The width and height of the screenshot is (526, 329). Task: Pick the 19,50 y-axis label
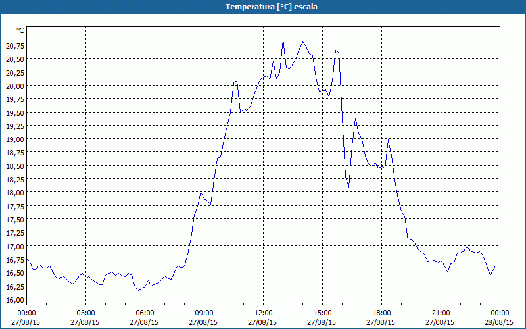(15, 113)
